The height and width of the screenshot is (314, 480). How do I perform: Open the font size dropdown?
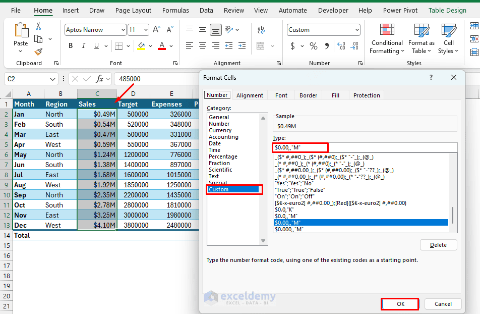tap(146, 30)
